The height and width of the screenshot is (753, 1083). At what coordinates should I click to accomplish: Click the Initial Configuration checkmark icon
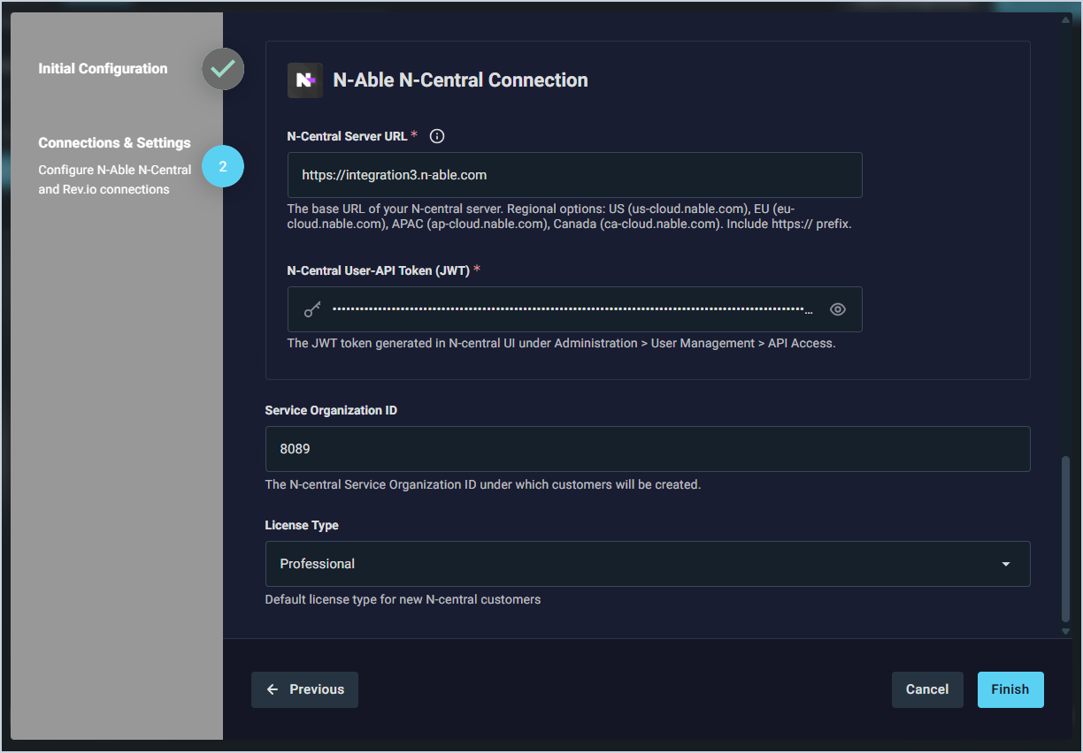(x=222, y=69)
